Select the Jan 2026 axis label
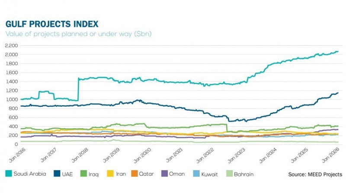Viewport: 346px width, 193px height. point(332,155)
